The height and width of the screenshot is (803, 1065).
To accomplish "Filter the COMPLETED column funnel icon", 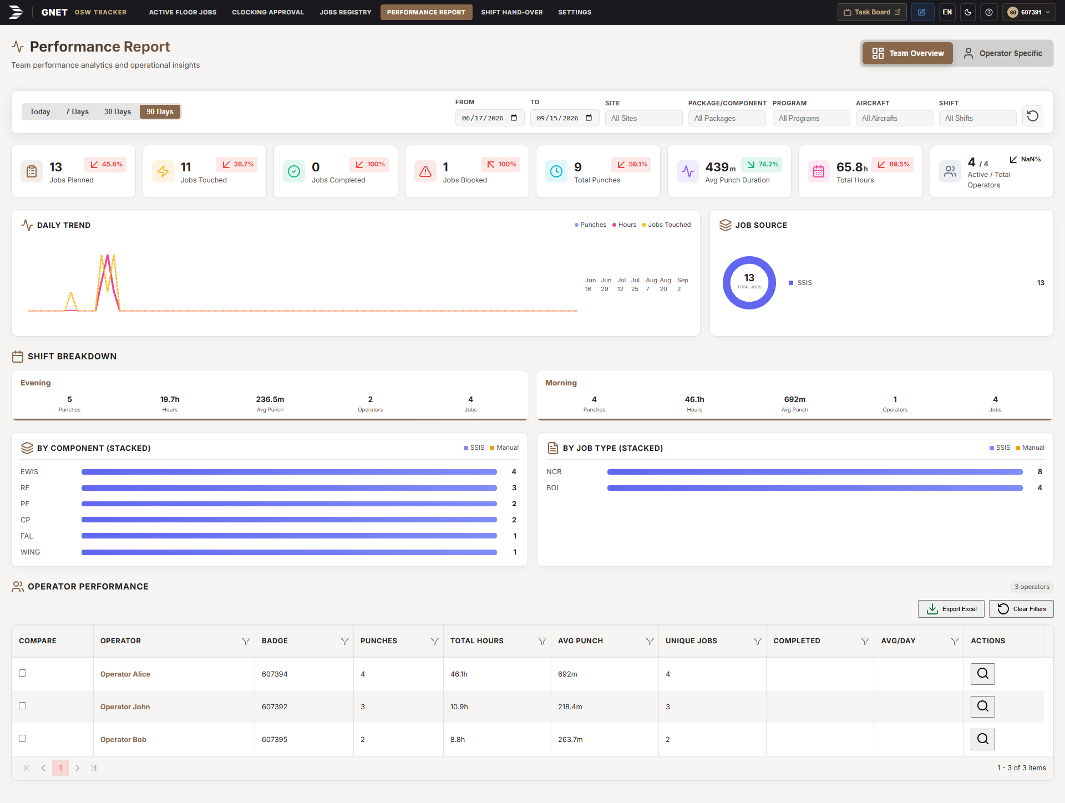I will coord(865,641).
